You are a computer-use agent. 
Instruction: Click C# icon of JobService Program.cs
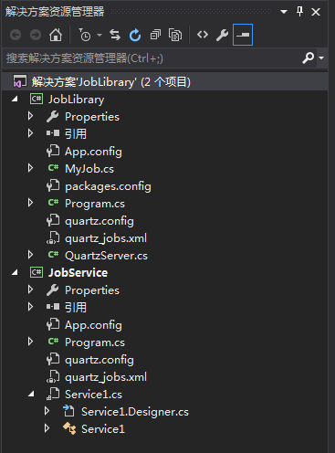53,342
